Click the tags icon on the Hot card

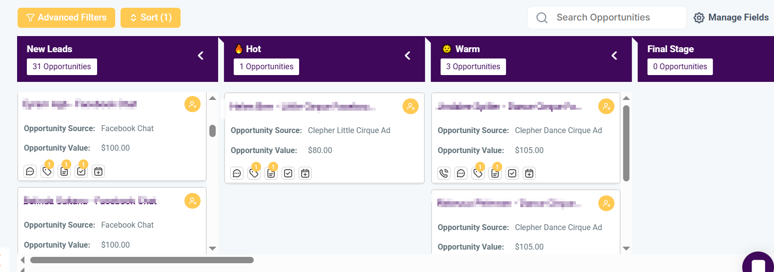click(x=254, y=174)
